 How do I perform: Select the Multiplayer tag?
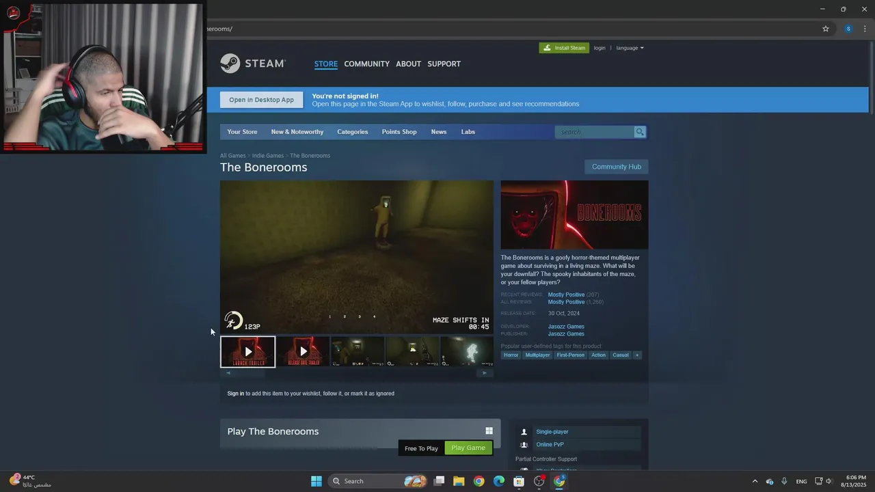537,355
